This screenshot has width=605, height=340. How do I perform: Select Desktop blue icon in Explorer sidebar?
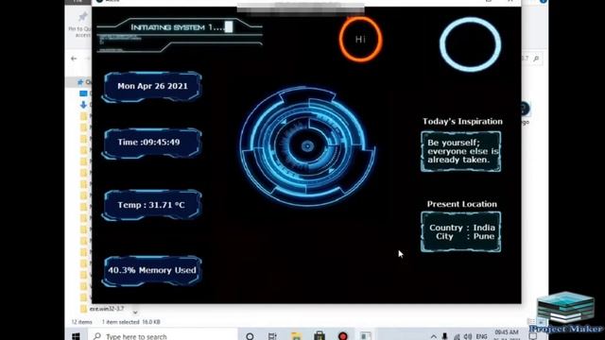[x=83, y=93]
